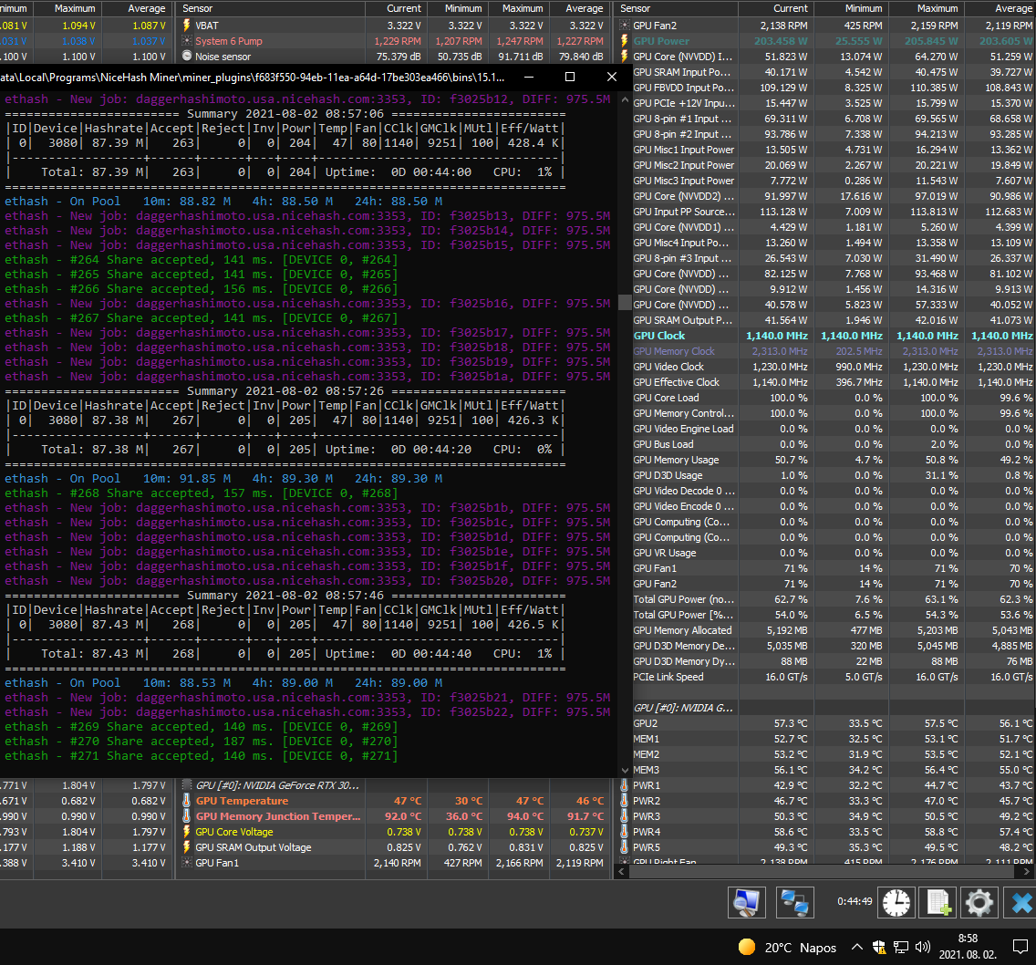
Task: Click the sensor summary monitor-with-magnifier toolbar icon
Action: click(747, 902)
